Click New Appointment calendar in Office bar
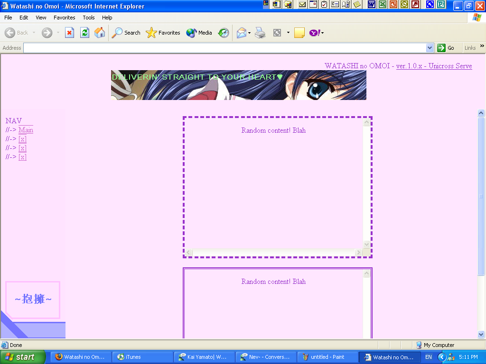 [313, 4]
